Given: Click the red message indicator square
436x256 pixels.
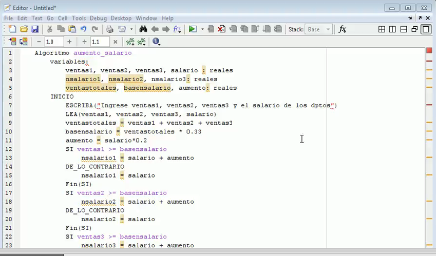Looking at the screenshot, I should click(429, 50).
